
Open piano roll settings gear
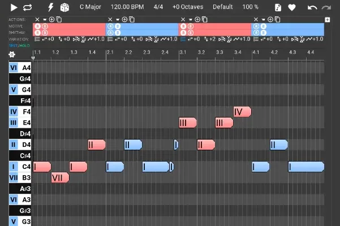click(x=11, y=55)
